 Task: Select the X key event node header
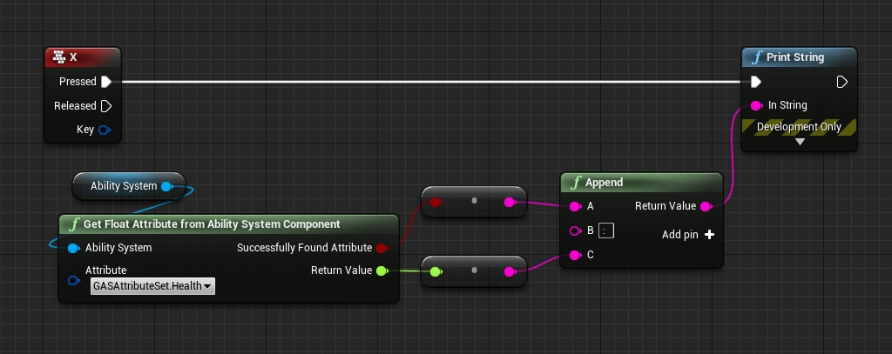pos(83,57)
